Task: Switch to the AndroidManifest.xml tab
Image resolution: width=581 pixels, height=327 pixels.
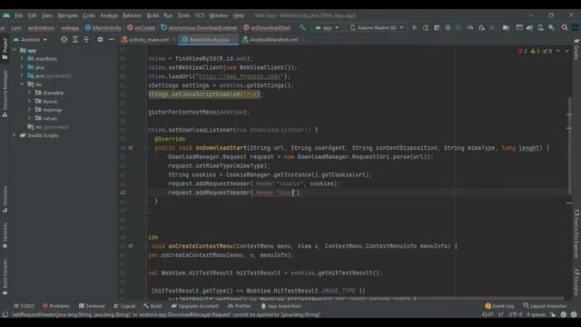Action: (272, 40)
